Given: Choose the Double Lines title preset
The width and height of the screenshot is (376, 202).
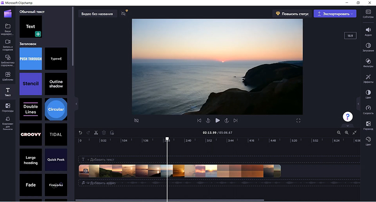Looking at the screenshot, I should coord(31,109).
